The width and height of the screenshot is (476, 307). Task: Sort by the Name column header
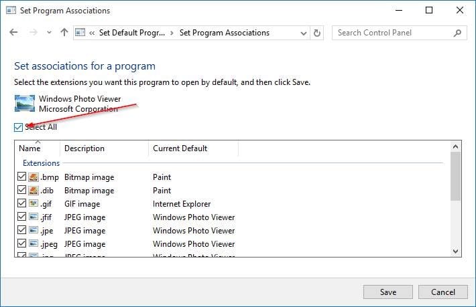click(38, 148)
